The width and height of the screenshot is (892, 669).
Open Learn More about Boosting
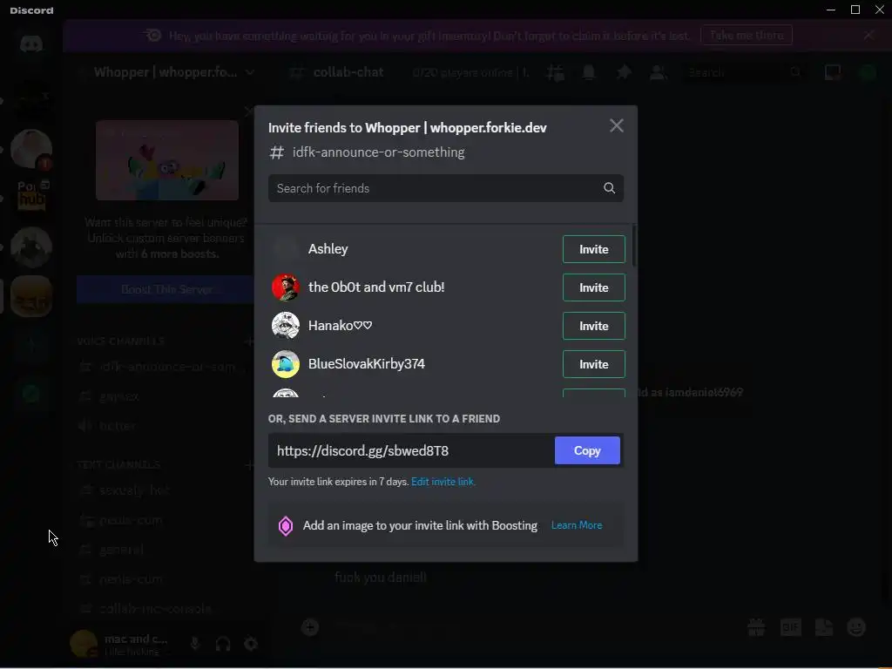click(x=577, y=525)
